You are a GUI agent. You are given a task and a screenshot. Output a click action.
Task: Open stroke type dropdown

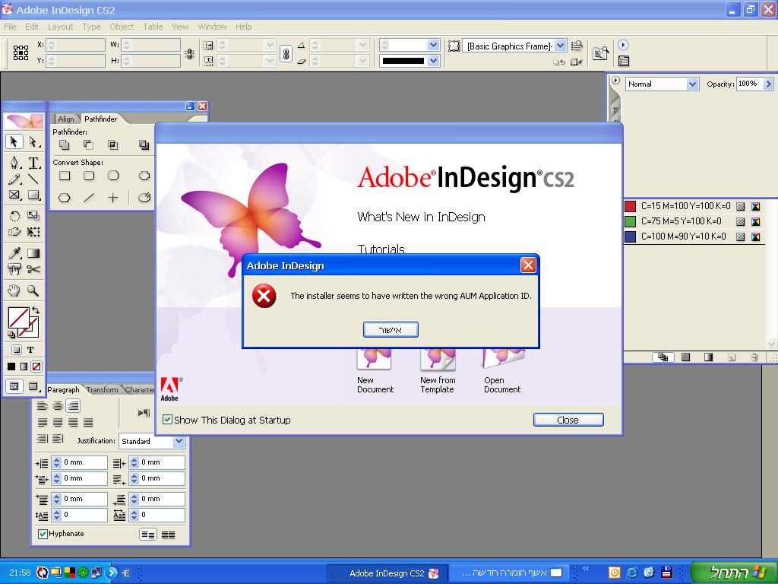pyautogui.click(x=433, y=61)
